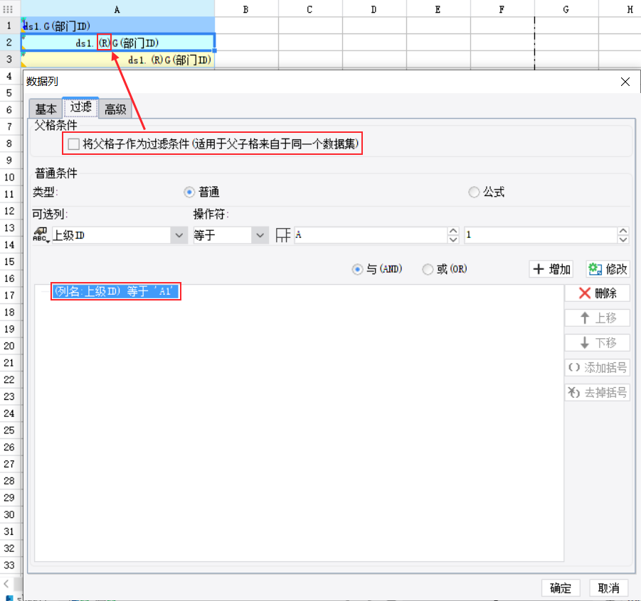Switch to the 高级 tab
The width and height of the screenshot is (641, 601).
click(x=115, y=109)
